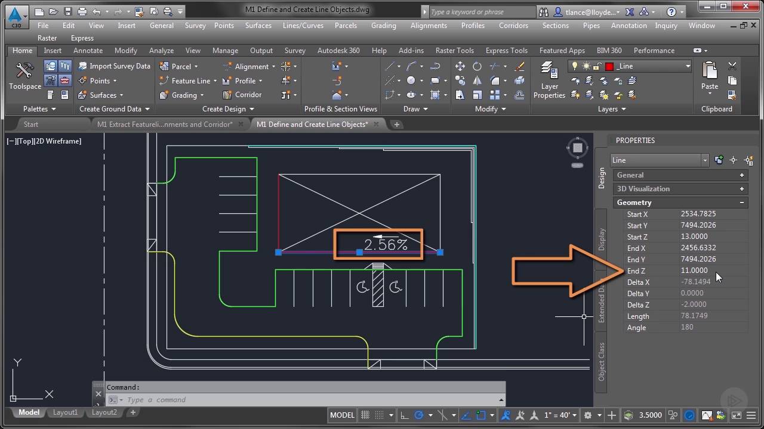
Task: Expand the Create Design panel
Action: [x=228, y=109]
